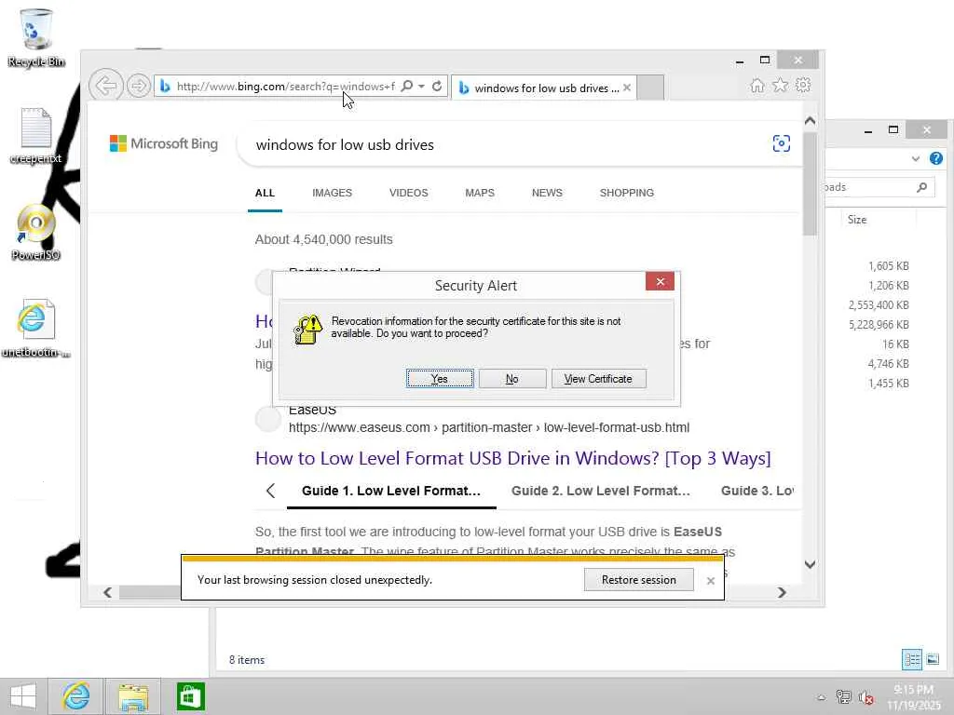Open the easeus.com URL breadcrumb link
954x715 pixels.
pos(488,427)
